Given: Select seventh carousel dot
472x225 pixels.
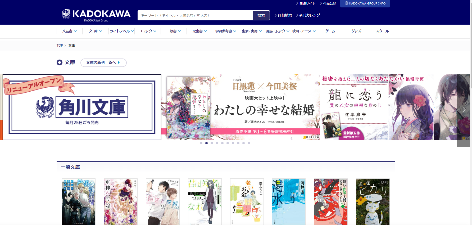Looking at the screenshot, I should coord(233,143).
